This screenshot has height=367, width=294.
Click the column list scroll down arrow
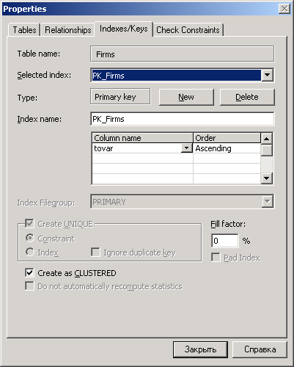pos(266,178)
